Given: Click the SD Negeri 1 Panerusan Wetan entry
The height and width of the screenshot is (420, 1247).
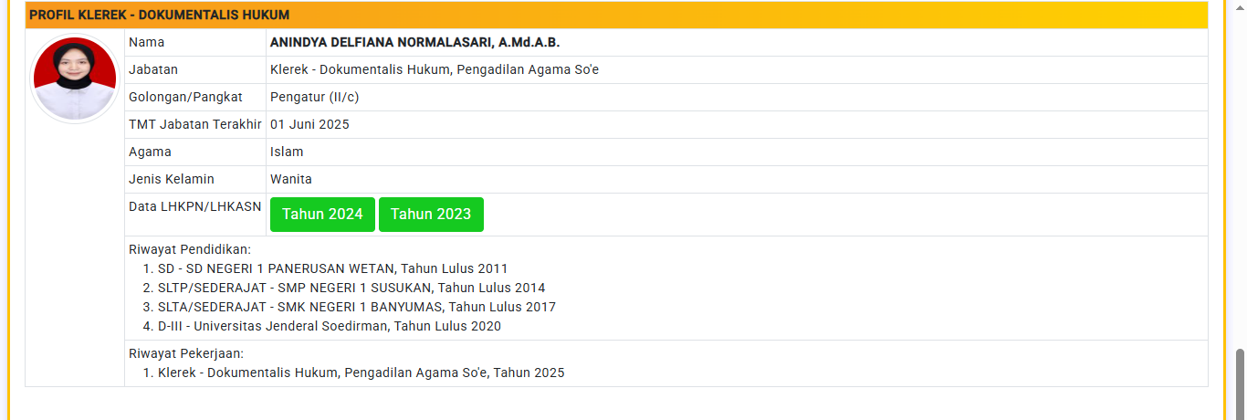Looking at the screenshot, I should point(332,268).
